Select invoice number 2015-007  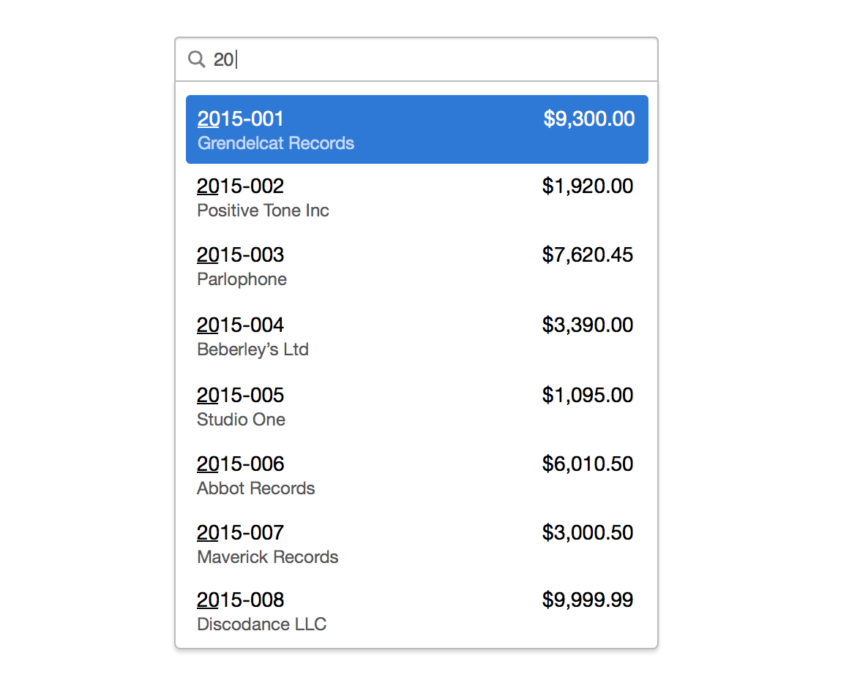coord(241,532)
